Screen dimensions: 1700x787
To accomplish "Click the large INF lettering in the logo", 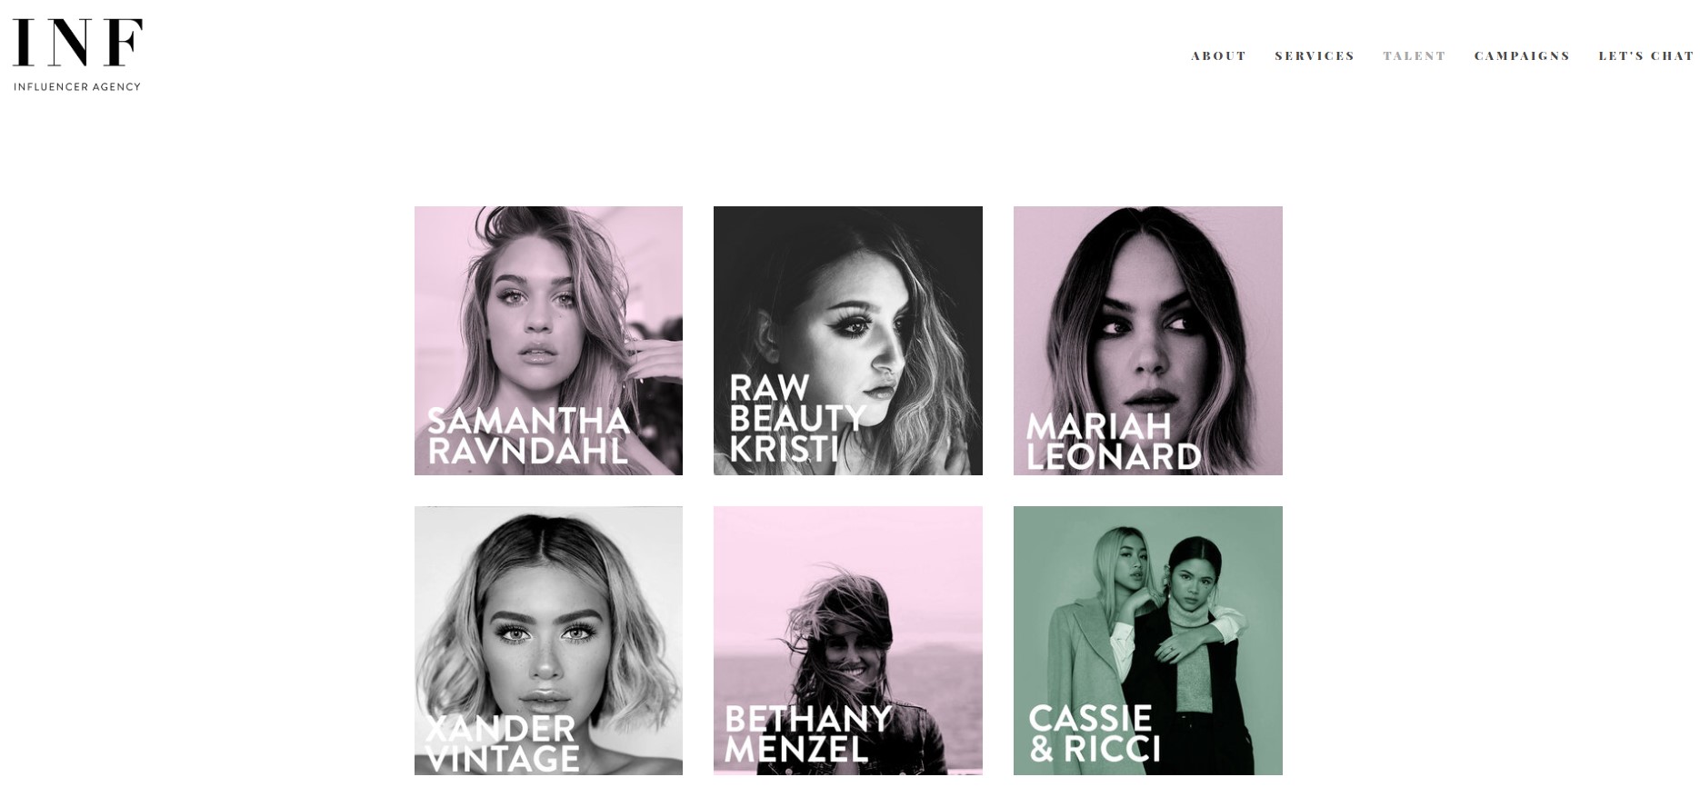I will 77,43.
